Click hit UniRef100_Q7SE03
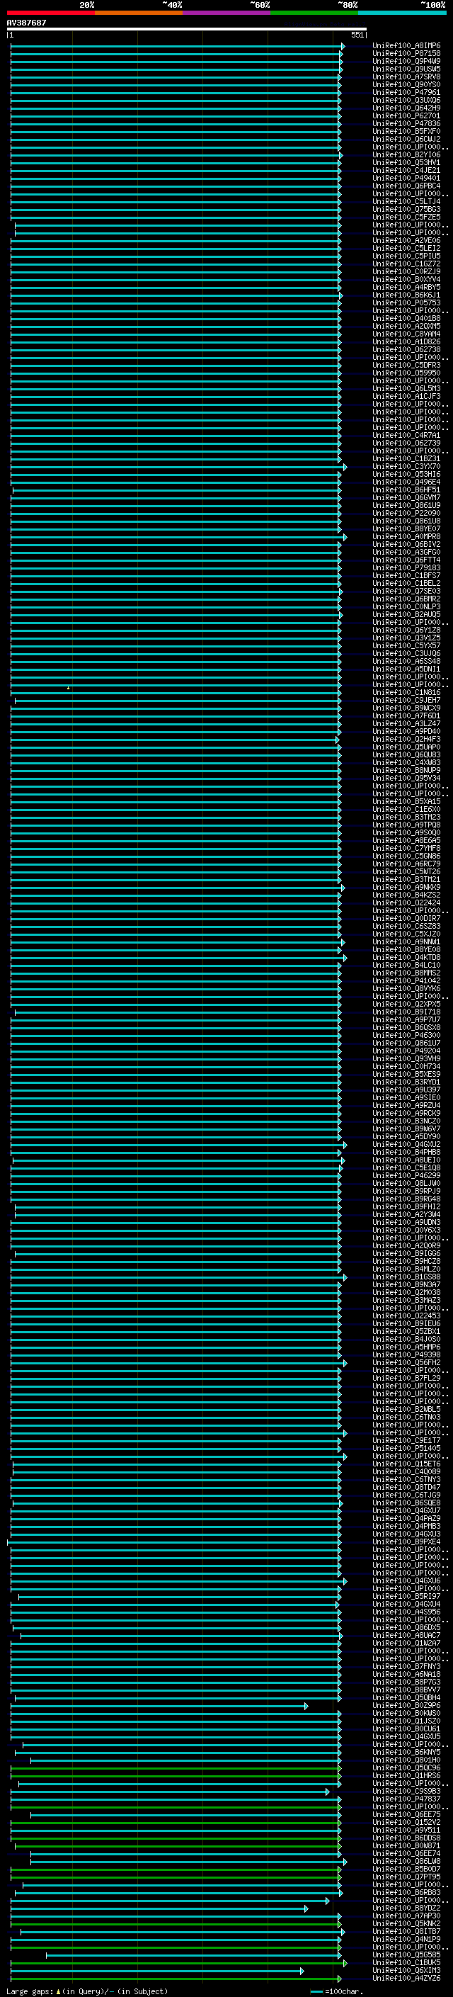453x1997 pixels. [406, 591]
